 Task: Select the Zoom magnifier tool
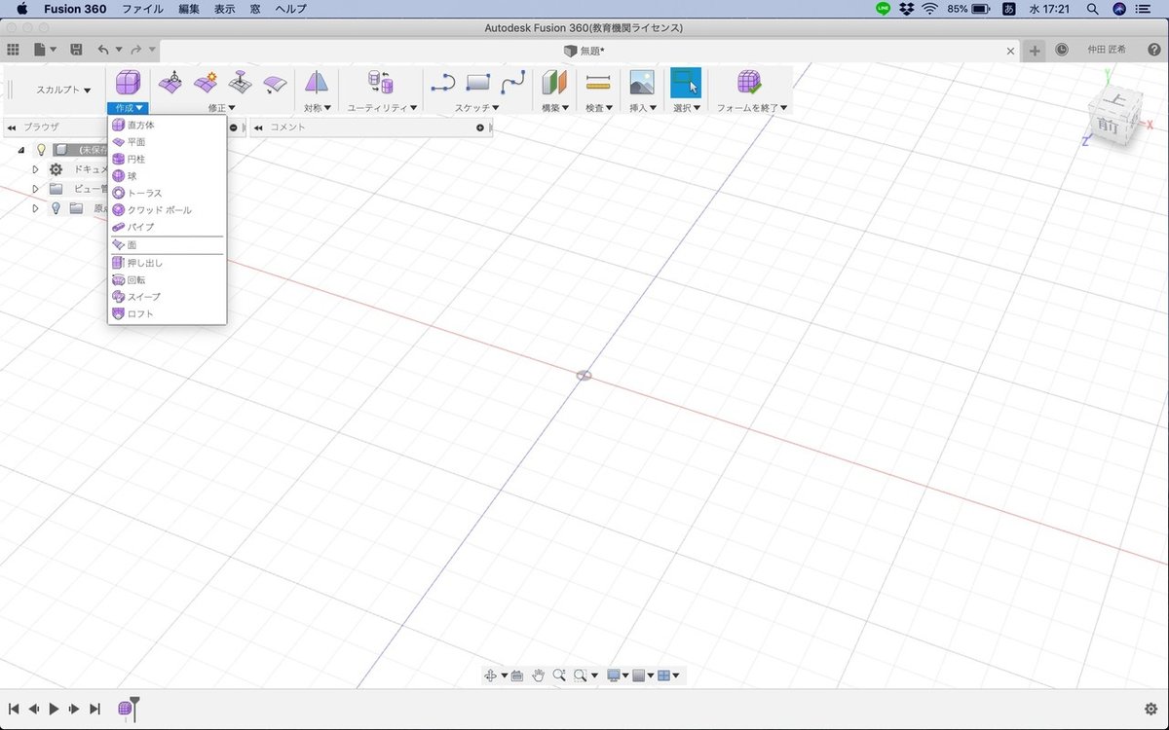[559, 675]
